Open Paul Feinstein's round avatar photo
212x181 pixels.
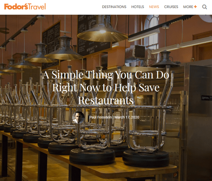(78, 117)
